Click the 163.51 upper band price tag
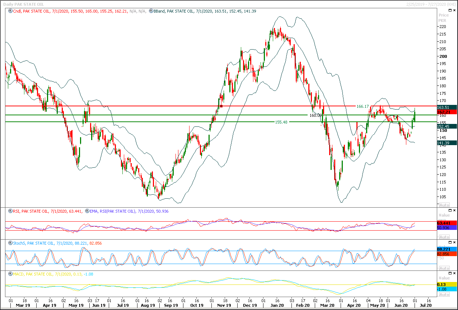458x310 pixels. coord(447,107)
